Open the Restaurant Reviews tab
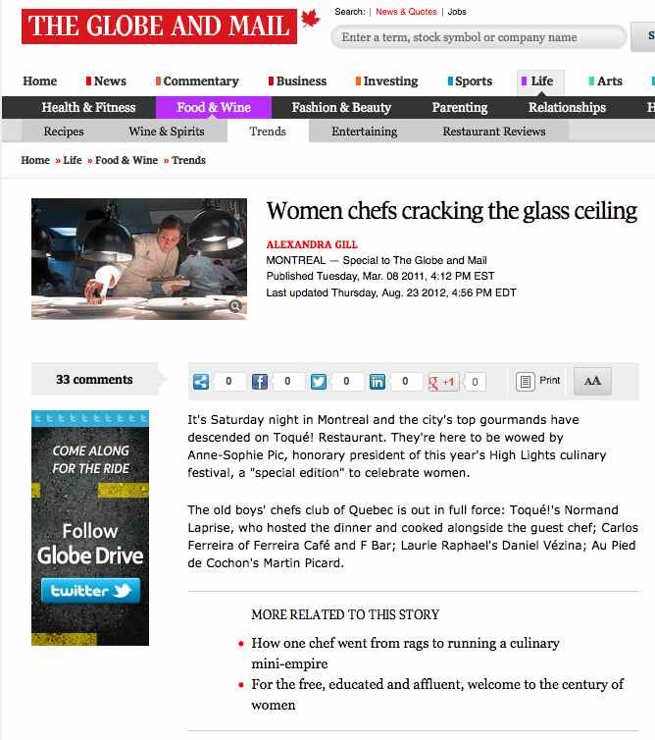The width and height of the screenshot is (655, 740). pyautogui.click(x=494, y=132)
